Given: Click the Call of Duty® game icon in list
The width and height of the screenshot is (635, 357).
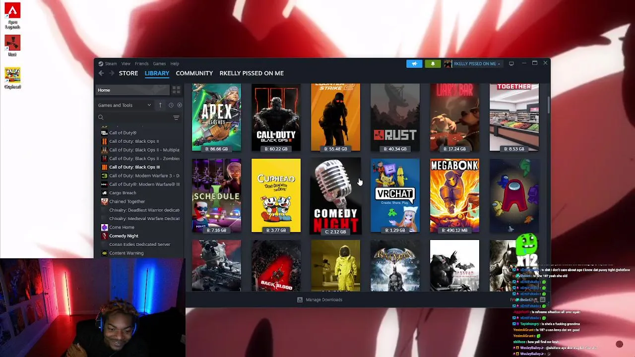Looking at the screenshot, I should point(104,132).
